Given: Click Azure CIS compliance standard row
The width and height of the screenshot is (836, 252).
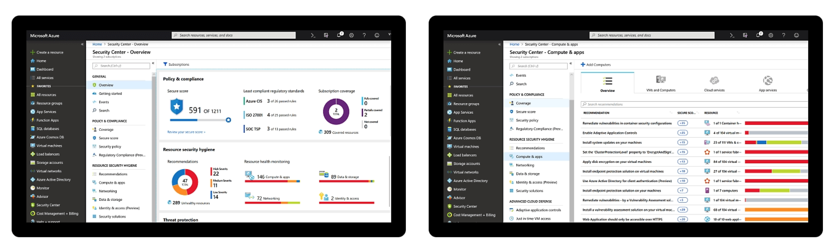Looking at the screenshot, I should pyautogui.click(x=271, y=101).
